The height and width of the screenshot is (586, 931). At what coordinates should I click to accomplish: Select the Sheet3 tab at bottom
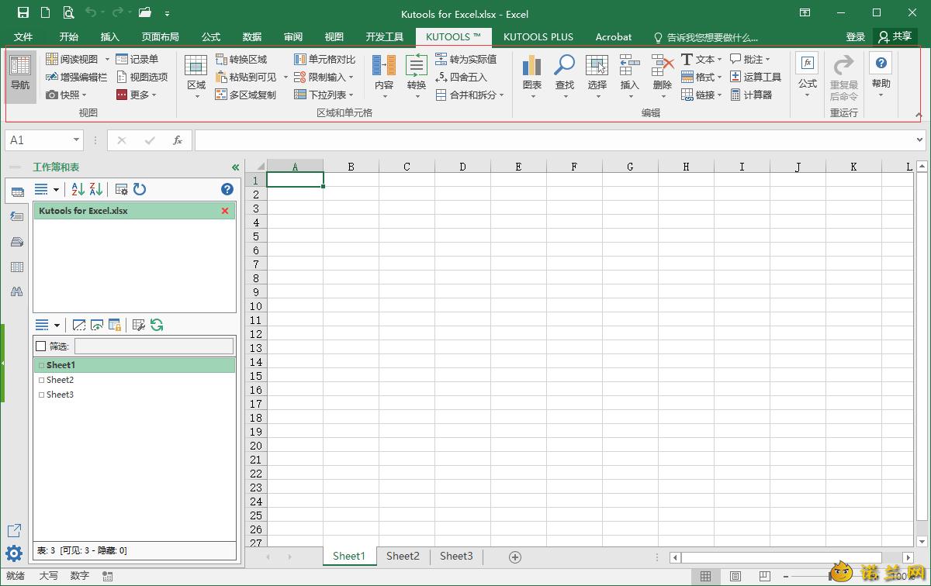456,556
